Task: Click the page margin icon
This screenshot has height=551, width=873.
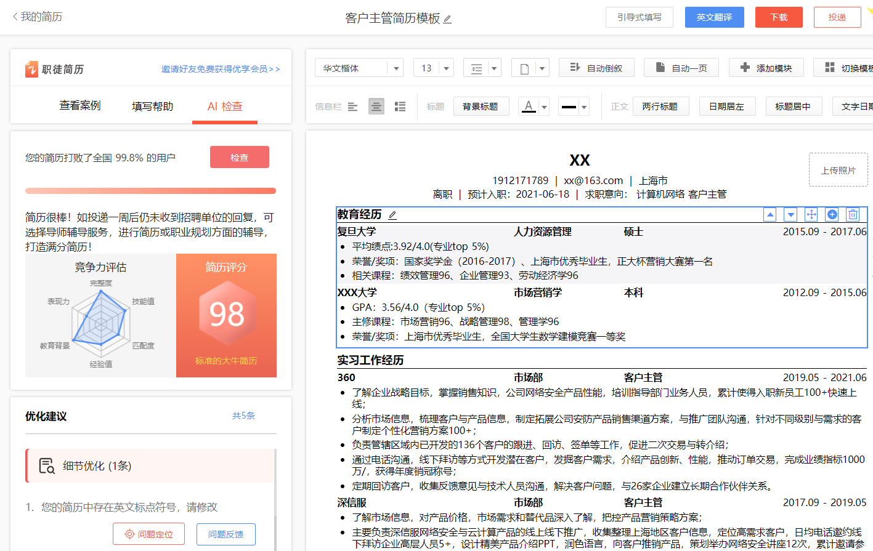Action: click(524, 68)
